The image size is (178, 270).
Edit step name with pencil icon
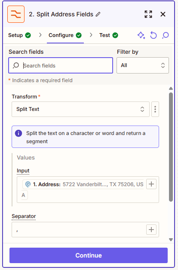[x=98, y=14]
